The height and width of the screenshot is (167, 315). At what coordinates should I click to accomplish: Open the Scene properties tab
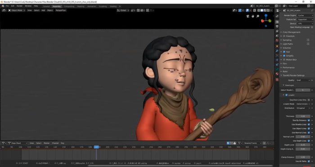(x=277, y=35)
